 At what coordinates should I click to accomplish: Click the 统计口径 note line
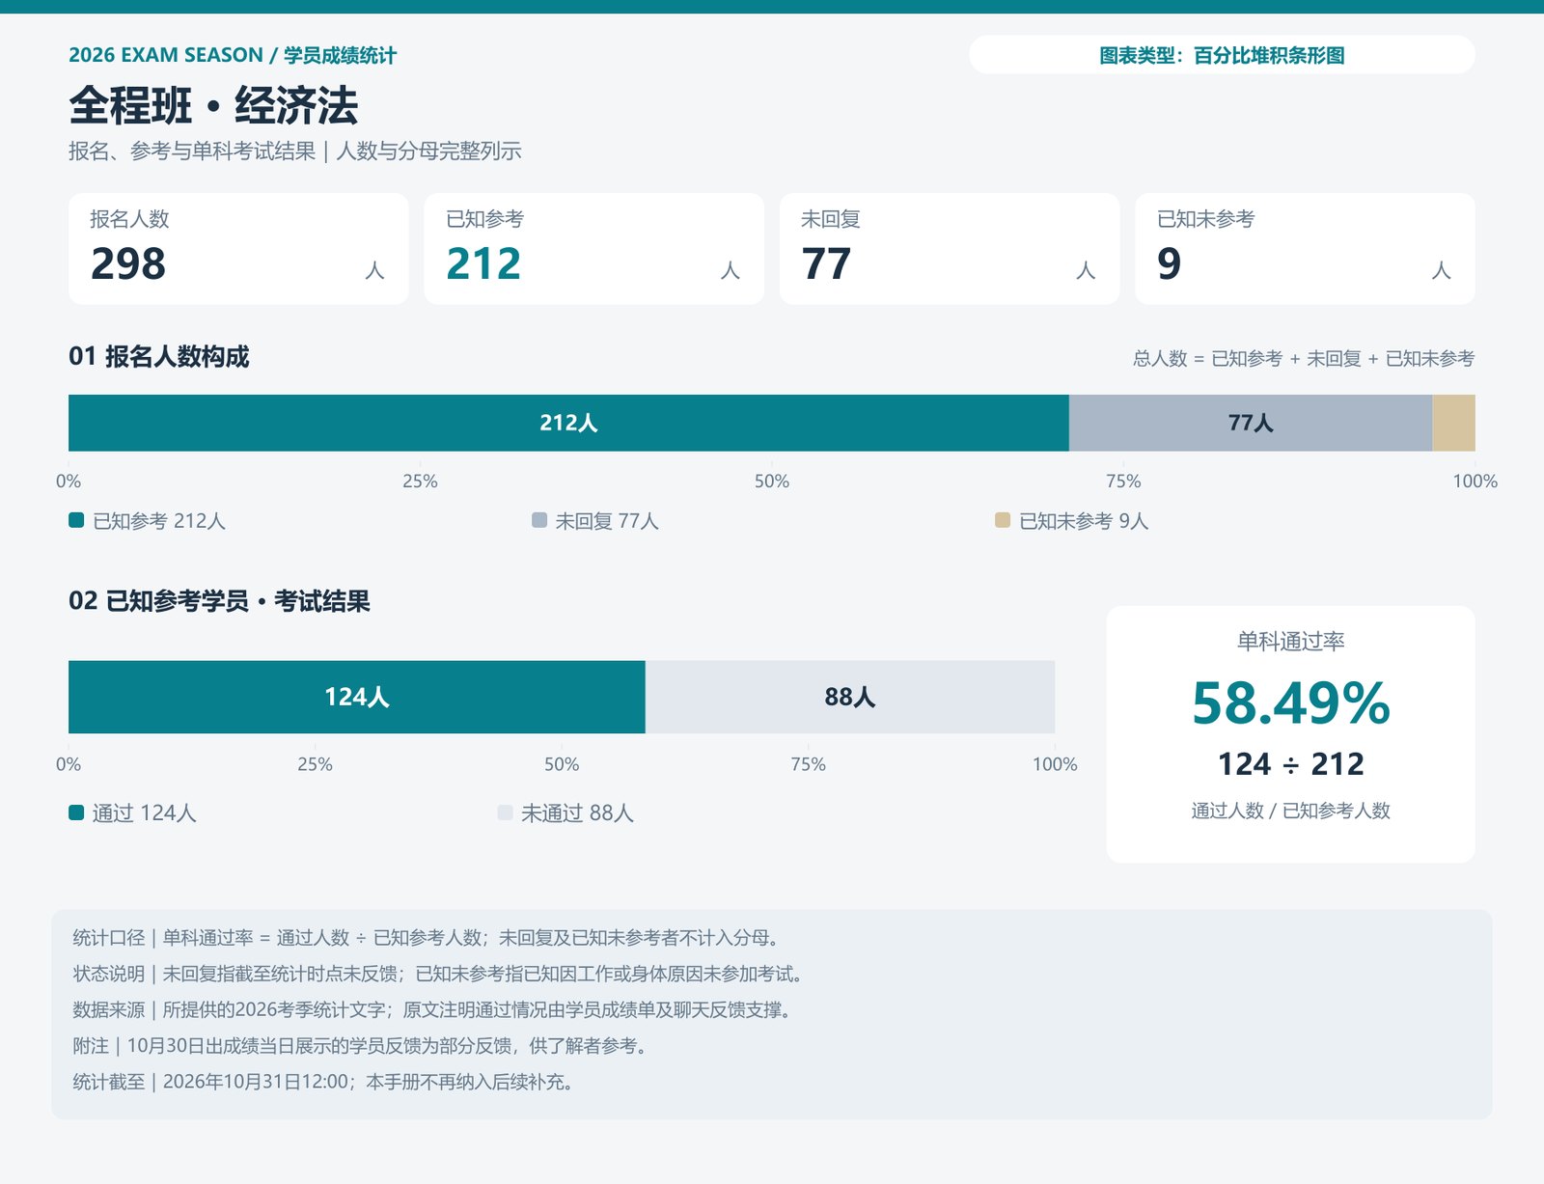(x=426, y=938)
